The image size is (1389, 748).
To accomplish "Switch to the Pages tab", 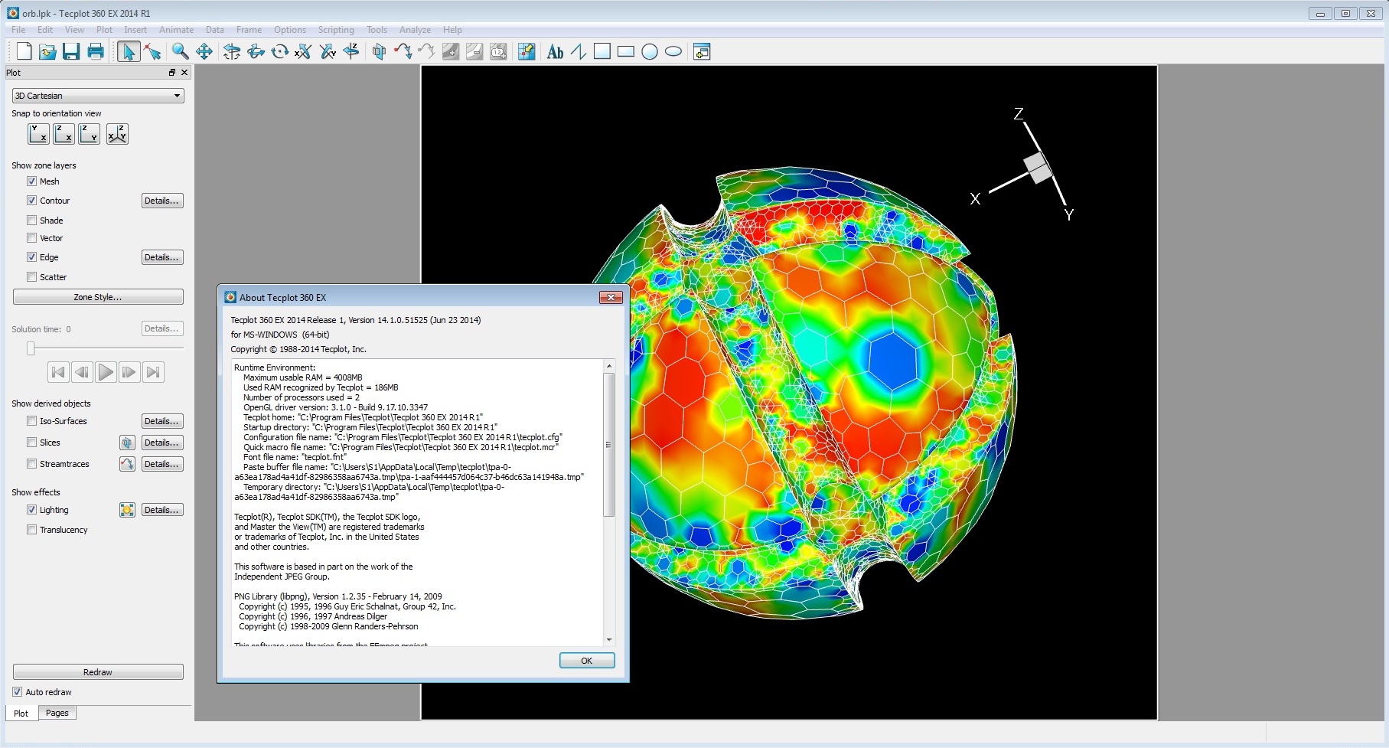I will [57, 713].
